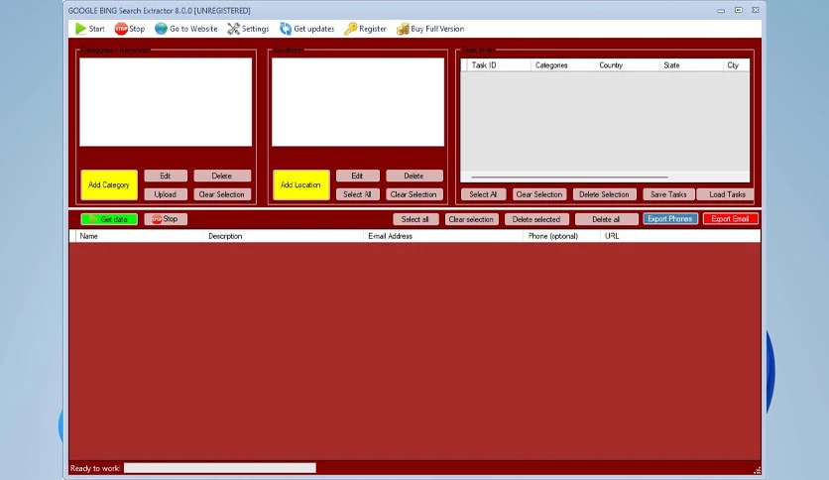
Task: Click the Task ID column header
Action: 499,65
